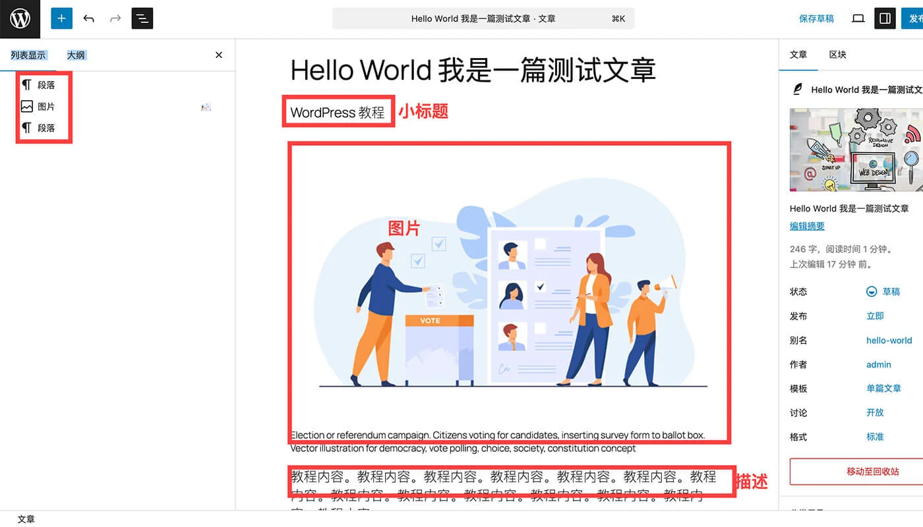Switch to the 大纲 tab in the left panel
Viewport: 923px width, 527px height.
click(76, 55)
